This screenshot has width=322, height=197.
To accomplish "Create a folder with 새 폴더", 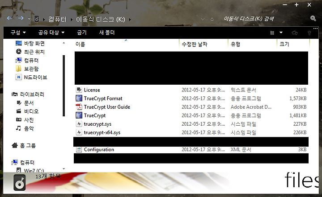I will tap(107, 33).
